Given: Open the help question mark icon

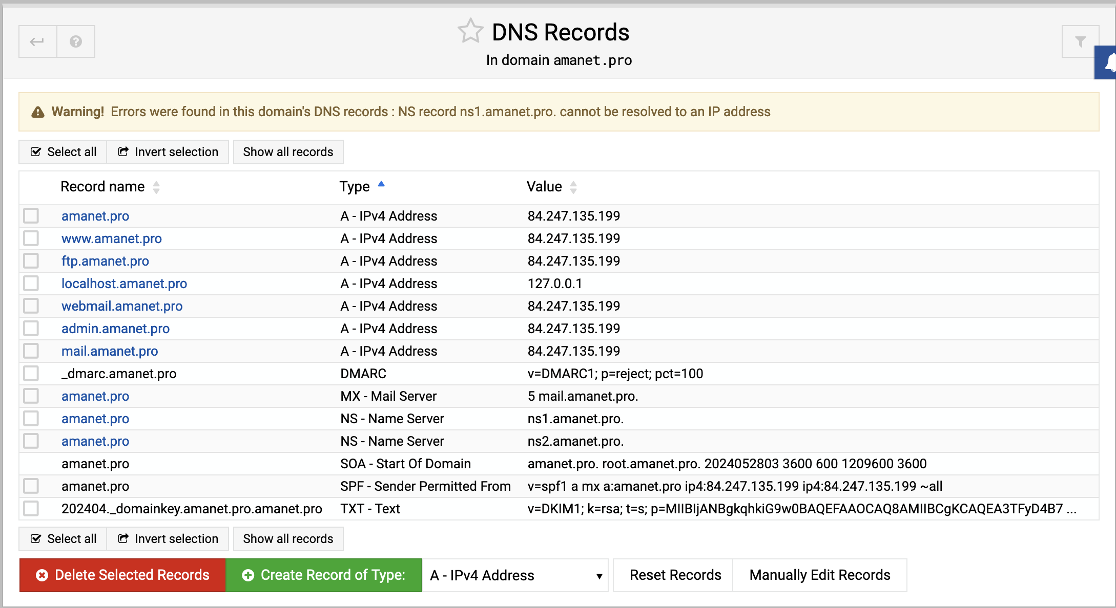Looking at the screenshot, I should coord(76,41).
